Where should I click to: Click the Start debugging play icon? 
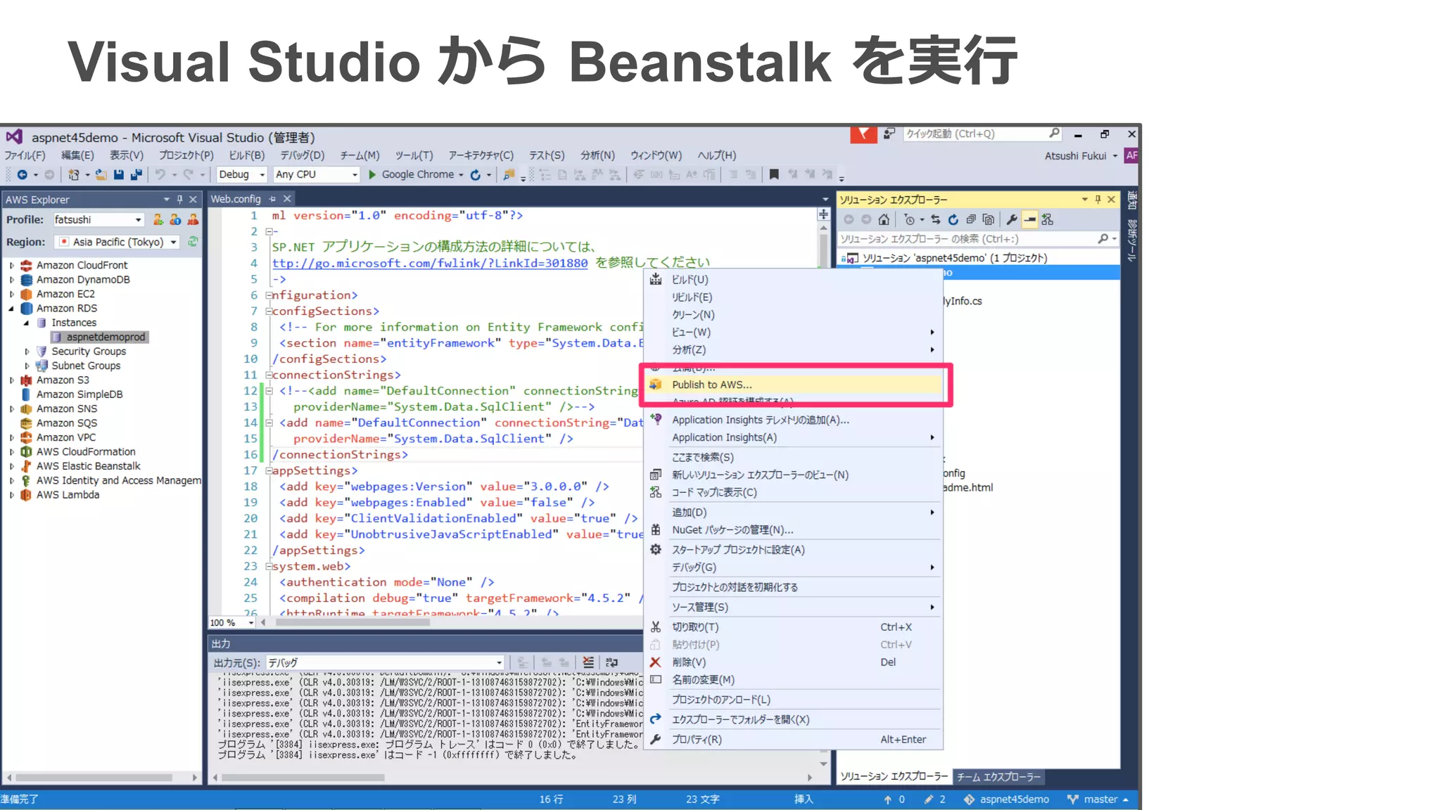(x=372, y=174)
